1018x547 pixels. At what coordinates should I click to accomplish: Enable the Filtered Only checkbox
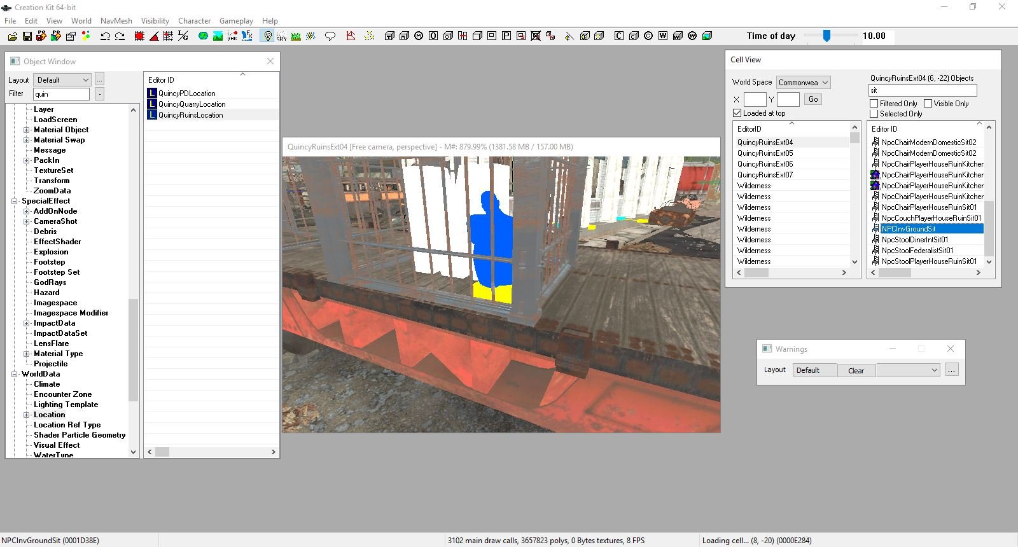tap(874, 104)
